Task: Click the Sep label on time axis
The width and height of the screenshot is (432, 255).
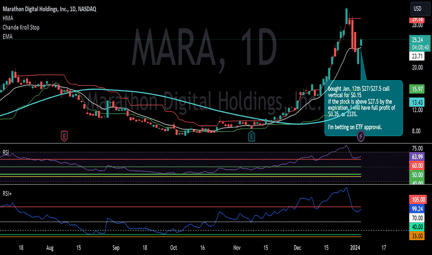Action: [x=116, y=248]
